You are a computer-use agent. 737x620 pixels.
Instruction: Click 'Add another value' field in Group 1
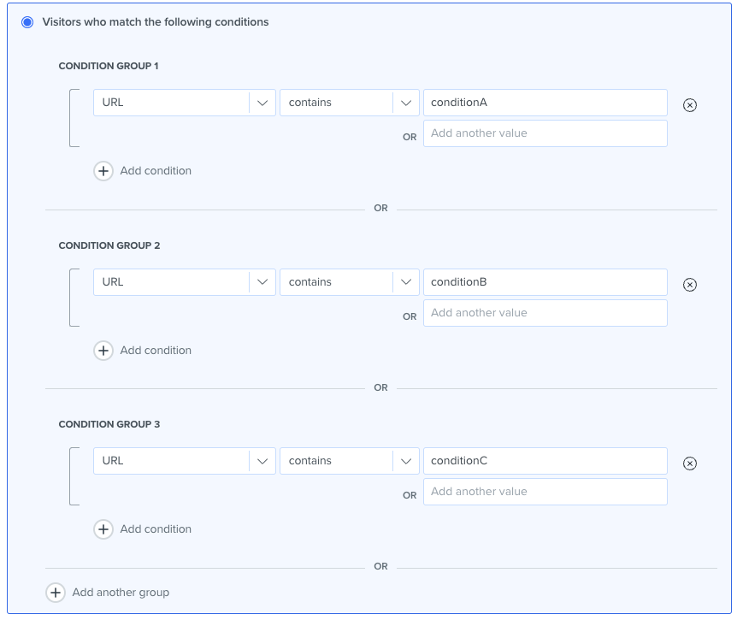coord(545,133)
